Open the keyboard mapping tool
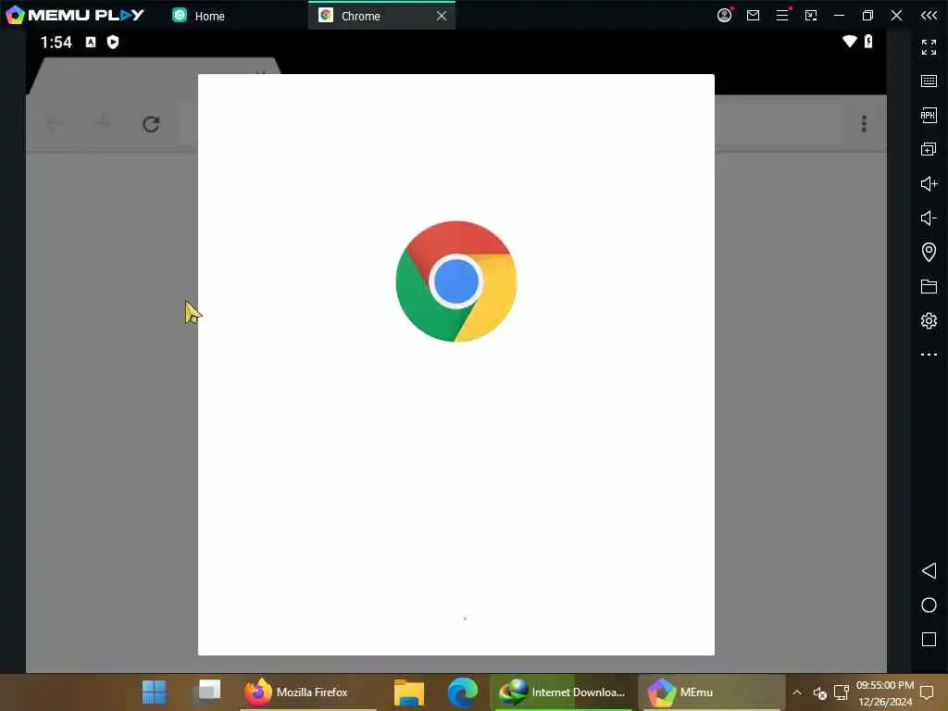The height and width of the screenshot is (711, 948). 929,81
